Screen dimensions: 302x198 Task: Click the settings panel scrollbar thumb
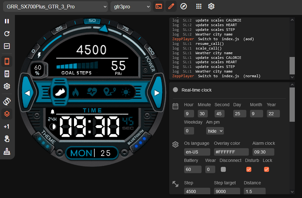tap(292, 105)
